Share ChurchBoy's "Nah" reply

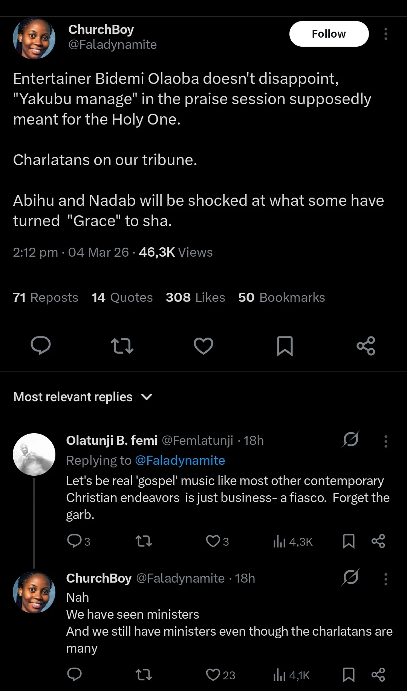pyautogui.click(x=378, y=675)
